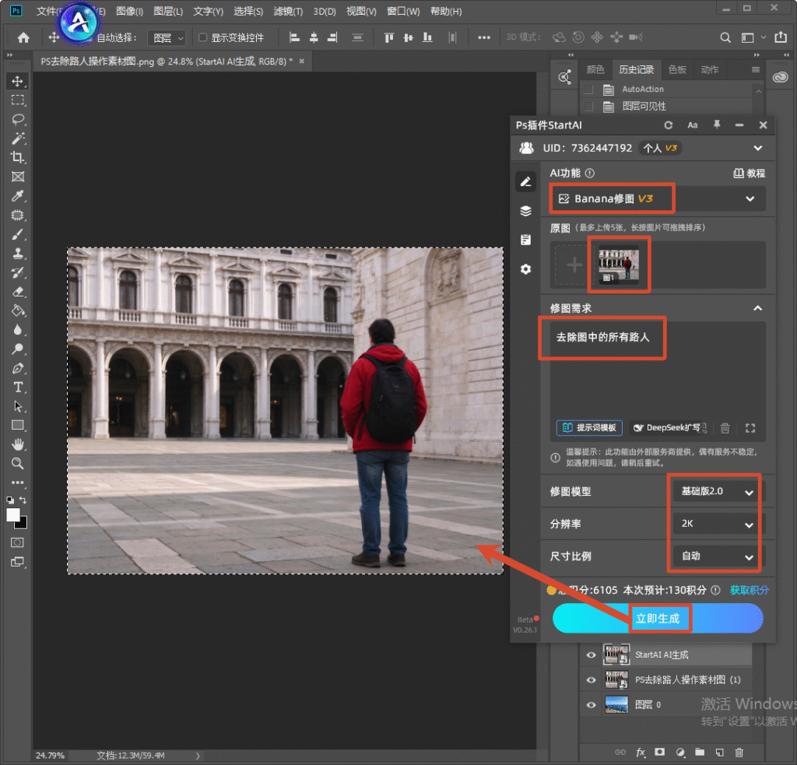Open the 滤镜(T) menu
This screenshot has width=797, height=765.
(x=288, y=11)
